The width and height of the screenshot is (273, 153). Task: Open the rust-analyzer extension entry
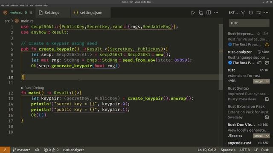pos(248,57)
